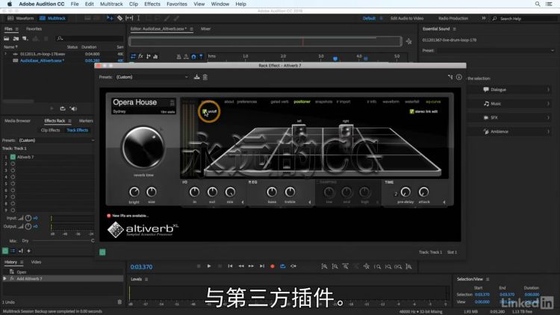The width and height of the screenshot is (560, 315).
Task: Toggle the stereo link edit checkbox
Action: tap(411, 111)
